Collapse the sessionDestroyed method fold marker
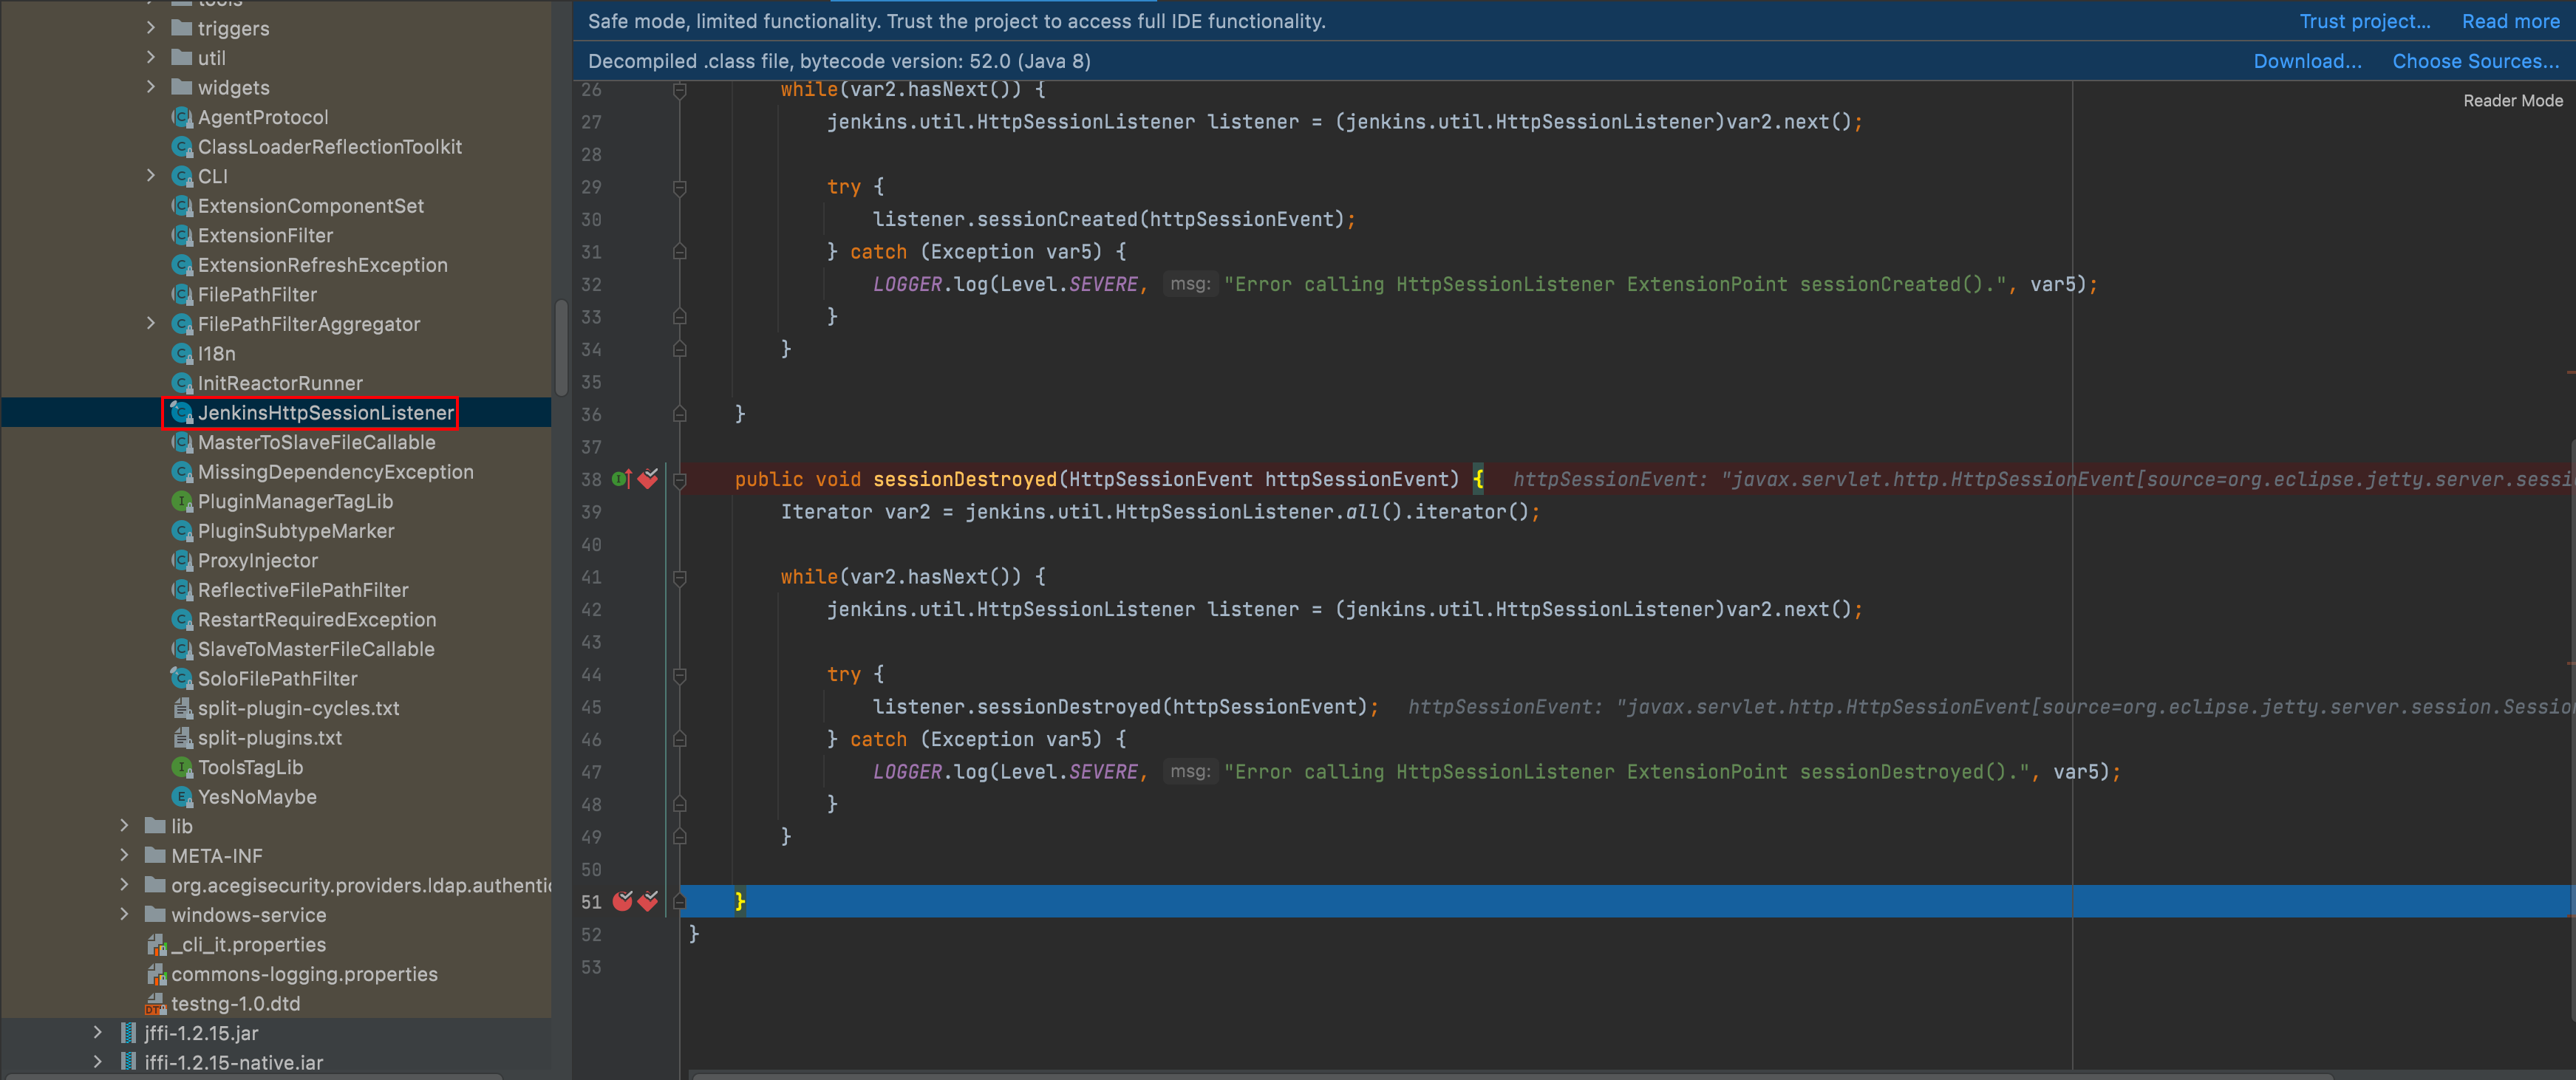 pos(680,480)
